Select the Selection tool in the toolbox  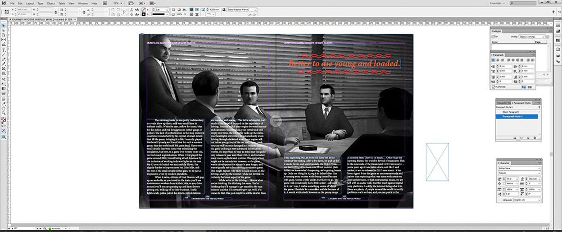pos(3,26)
